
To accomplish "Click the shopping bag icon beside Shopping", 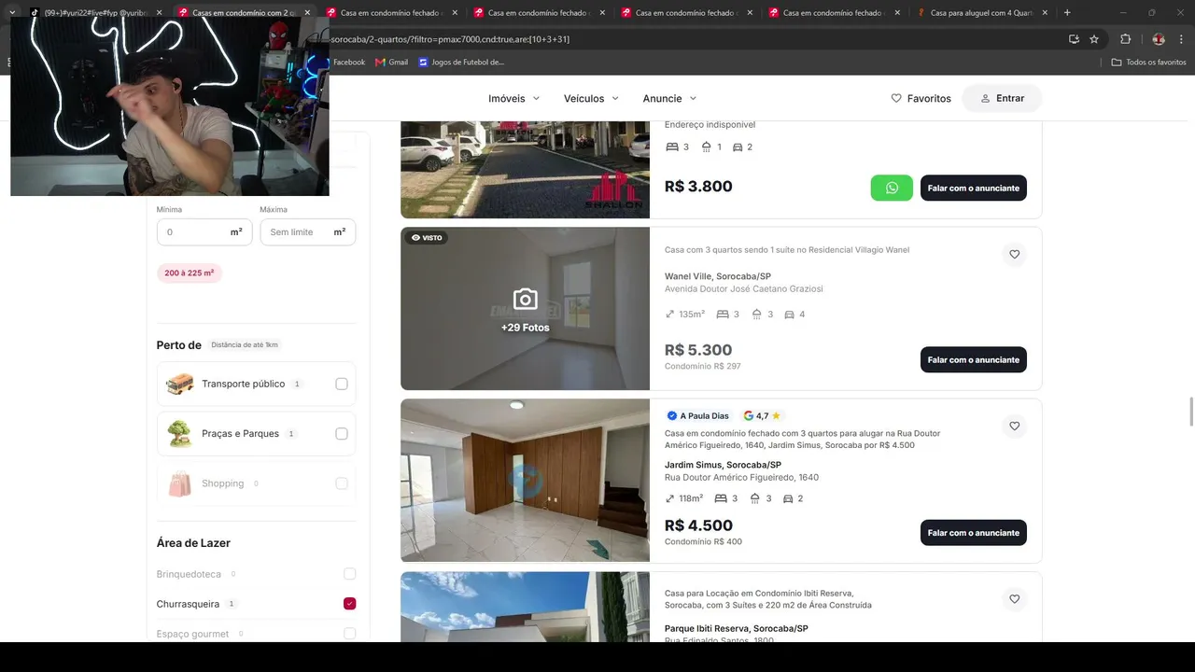I will 179,483.
